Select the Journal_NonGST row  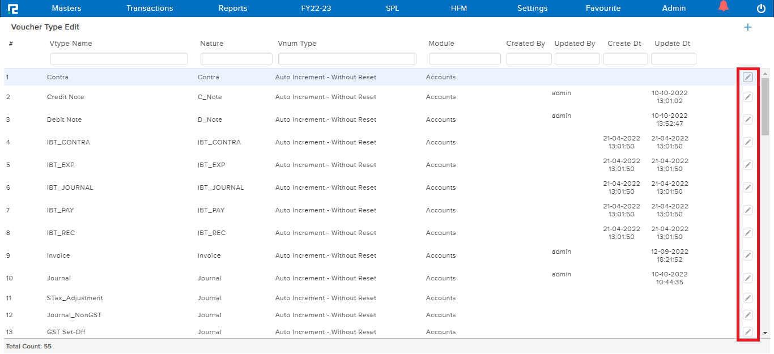[74, 315]
